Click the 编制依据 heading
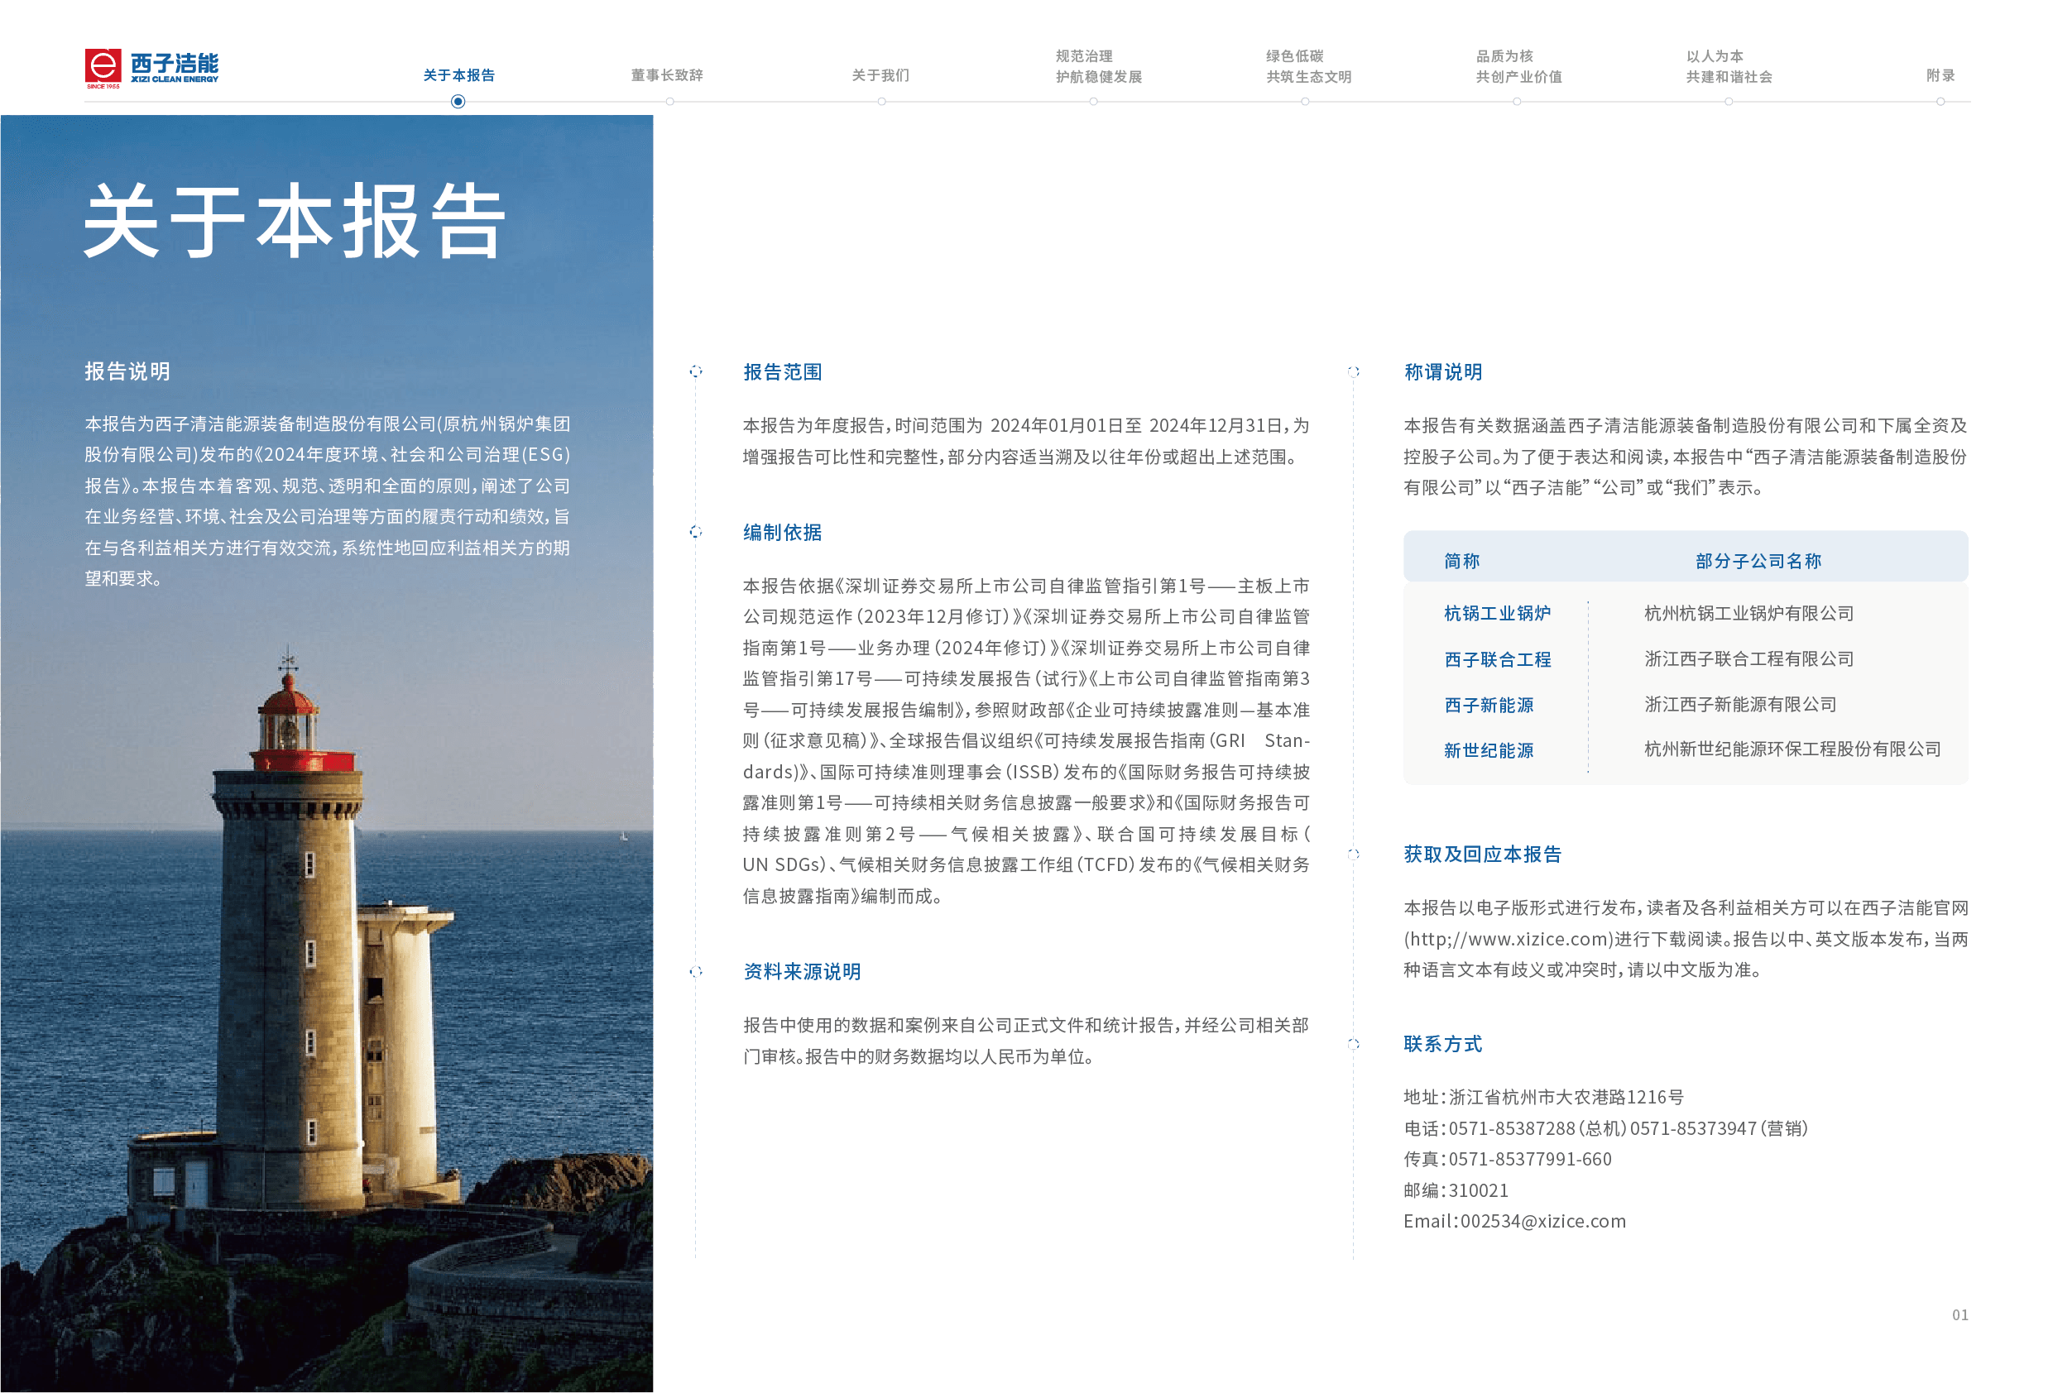2053x1393 pixels. (x=783, y=532)
